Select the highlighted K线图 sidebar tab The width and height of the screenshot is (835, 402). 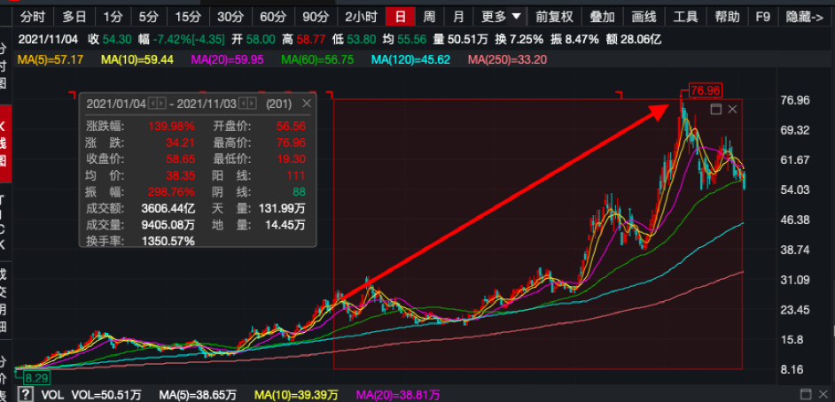coord(4,143)
